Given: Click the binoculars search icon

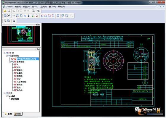Looking at the screenshot, I should pyautogui.click(x=38, y=11).
